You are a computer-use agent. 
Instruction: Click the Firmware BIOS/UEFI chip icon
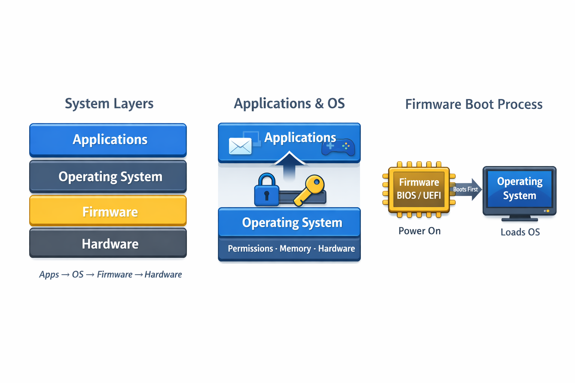pyautogui.click(x=419, y=189)
